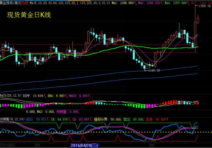Select the 2016/04/20 date marker
212x148 pixels.
[85, 146]
